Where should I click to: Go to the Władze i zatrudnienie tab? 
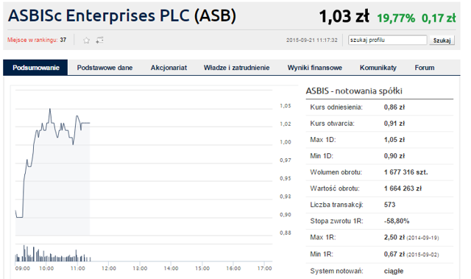pos(236,68)
